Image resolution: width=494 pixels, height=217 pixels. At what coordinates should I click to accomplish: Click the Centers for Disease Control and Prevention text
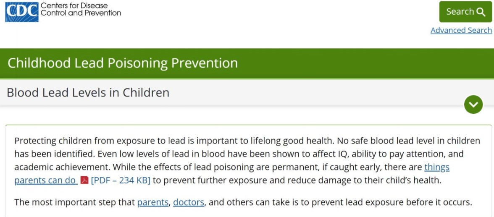pyautogui.click(x=81, y=9)
